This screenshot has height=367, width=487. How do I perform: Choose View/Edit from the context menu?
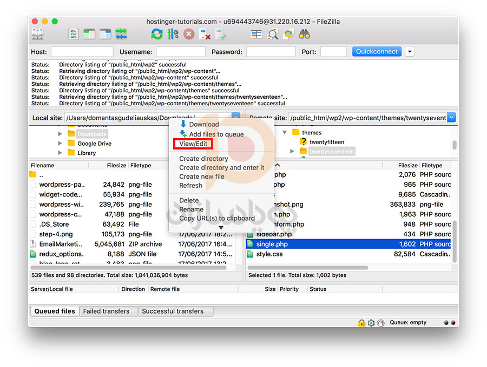tap(193, 144)
